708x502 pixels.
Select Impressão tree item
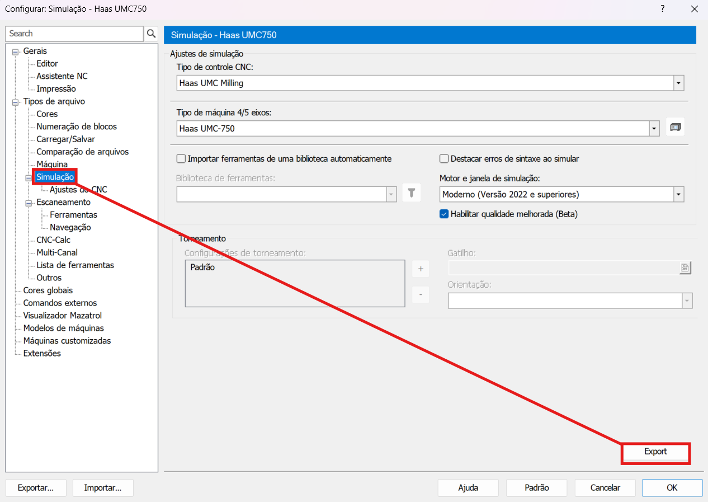(x=56, y=89)
